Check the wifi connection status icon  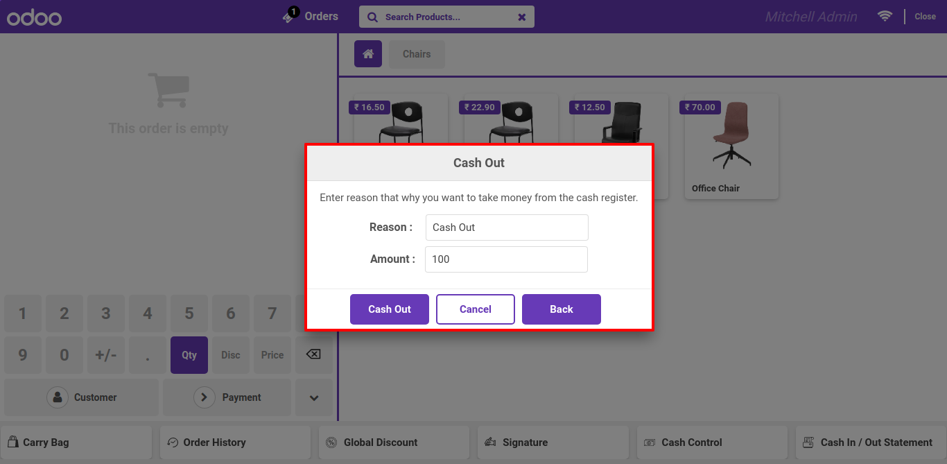885,16
